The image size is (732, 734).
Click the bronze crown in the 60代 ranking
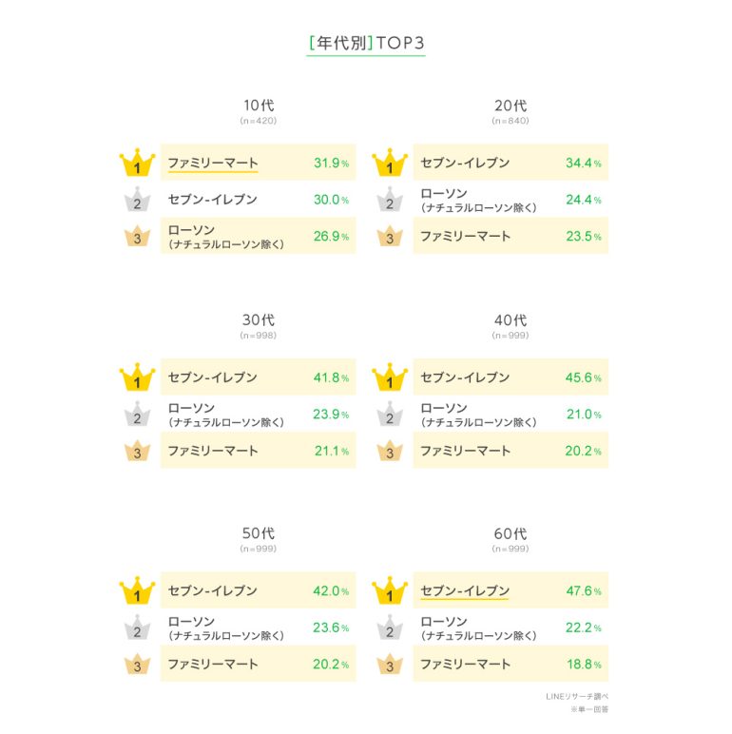coord(390,664)
